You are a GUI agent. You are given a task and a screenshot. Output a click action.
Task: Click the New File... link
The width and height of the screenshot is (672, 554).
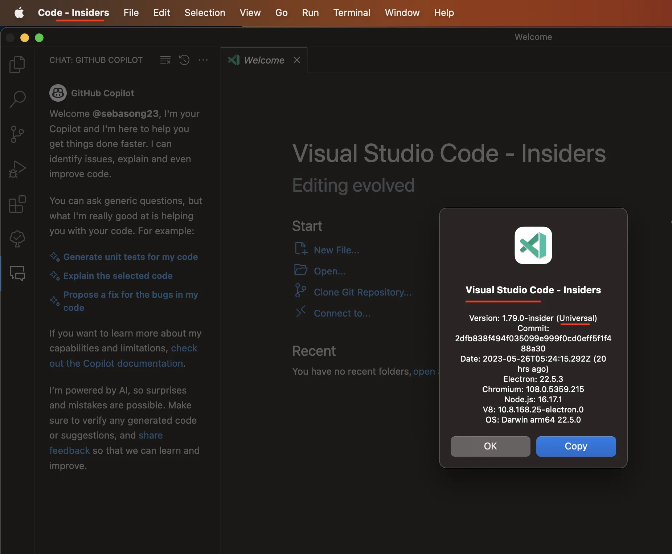click(x=336, y=250)
